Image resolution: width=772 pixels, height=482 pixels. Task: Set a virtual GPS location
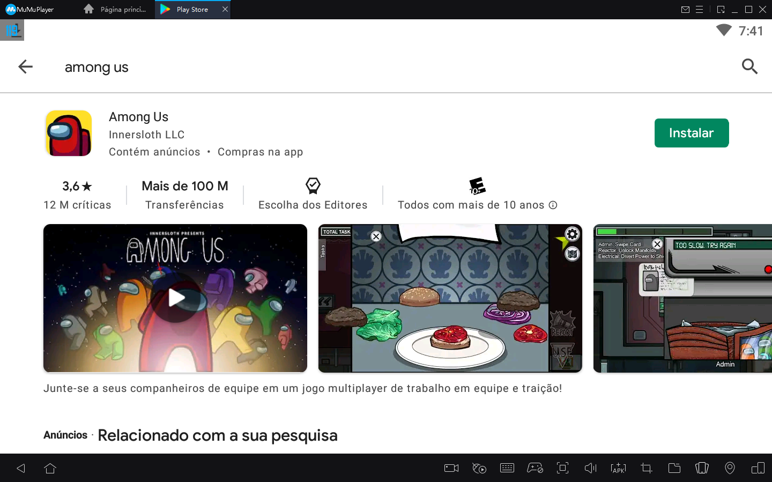[x=730, y=468]
